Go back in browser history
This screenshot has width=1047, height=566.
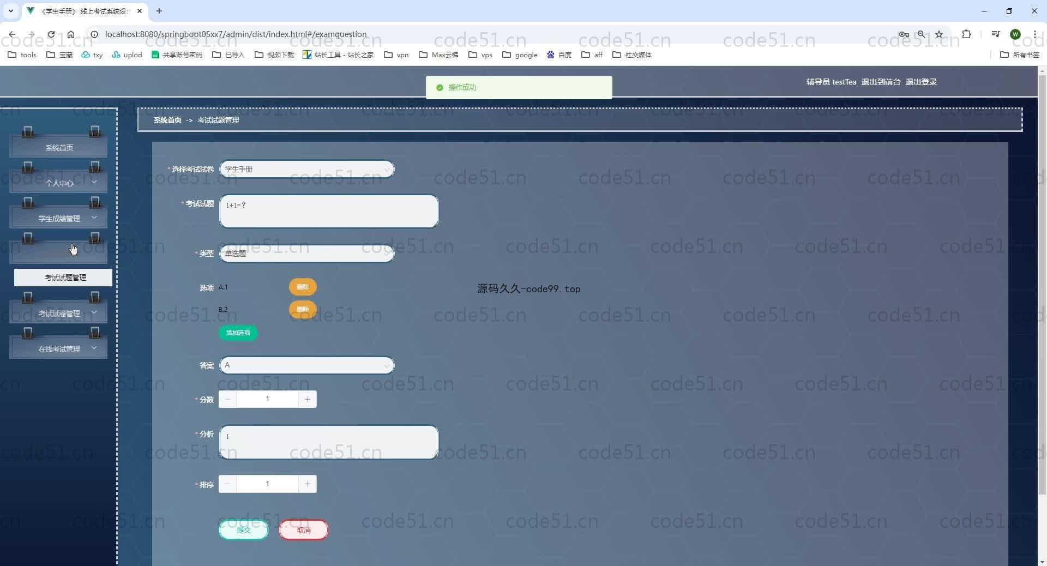[12, 34]
